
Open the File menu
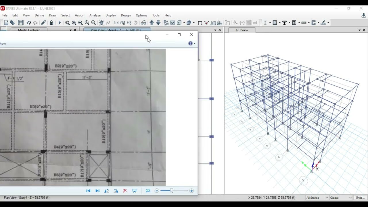(5, 15)
